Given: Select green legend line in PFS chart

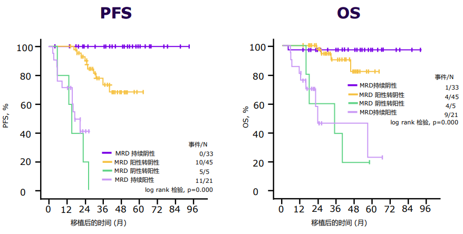Looking at the screenshot, I should tap(107, 171).
